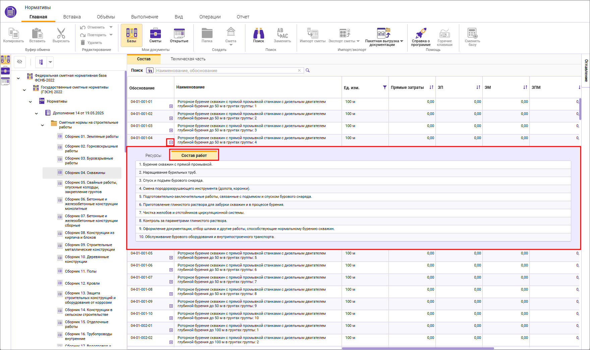Click the magnifier icon next to search field
The height and width of the screenshot is (350, 590).
pyautogui.click(x=308, y=70)
